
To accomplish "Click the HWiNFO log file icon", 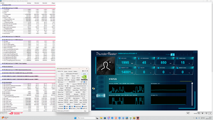I will click(x=203, y=113).
